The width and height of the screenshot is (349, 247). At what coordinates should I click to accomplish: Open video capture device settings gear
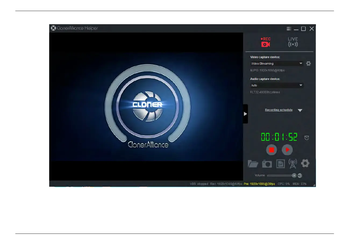(x=308, y=63)
